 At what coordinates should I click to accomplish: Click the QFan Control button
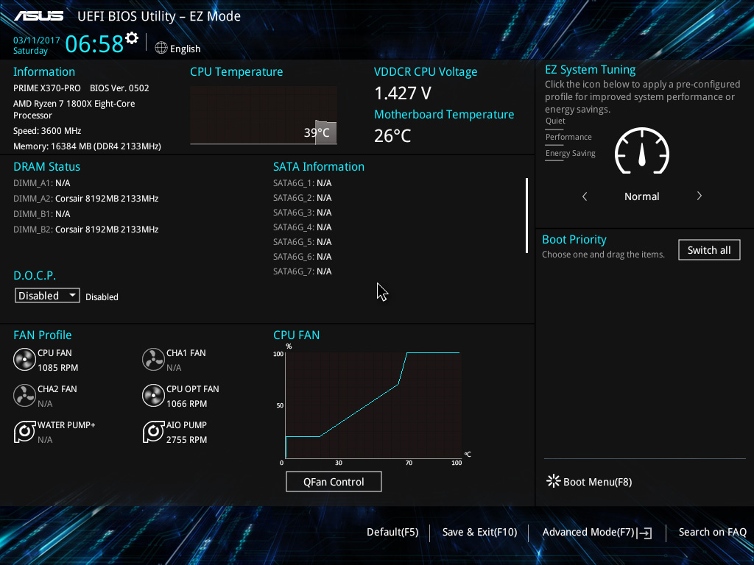pyautogui.click(x=334, y=481)
